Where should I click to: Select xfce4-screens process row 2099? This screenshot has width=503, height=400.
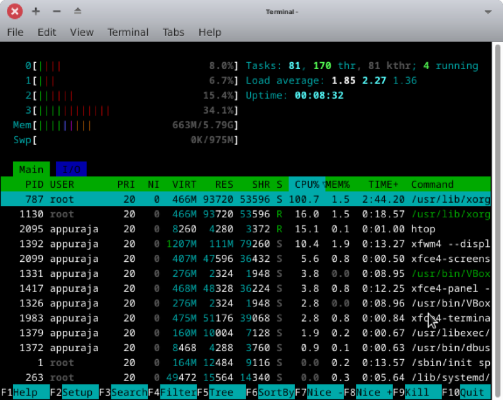(246, 259)
